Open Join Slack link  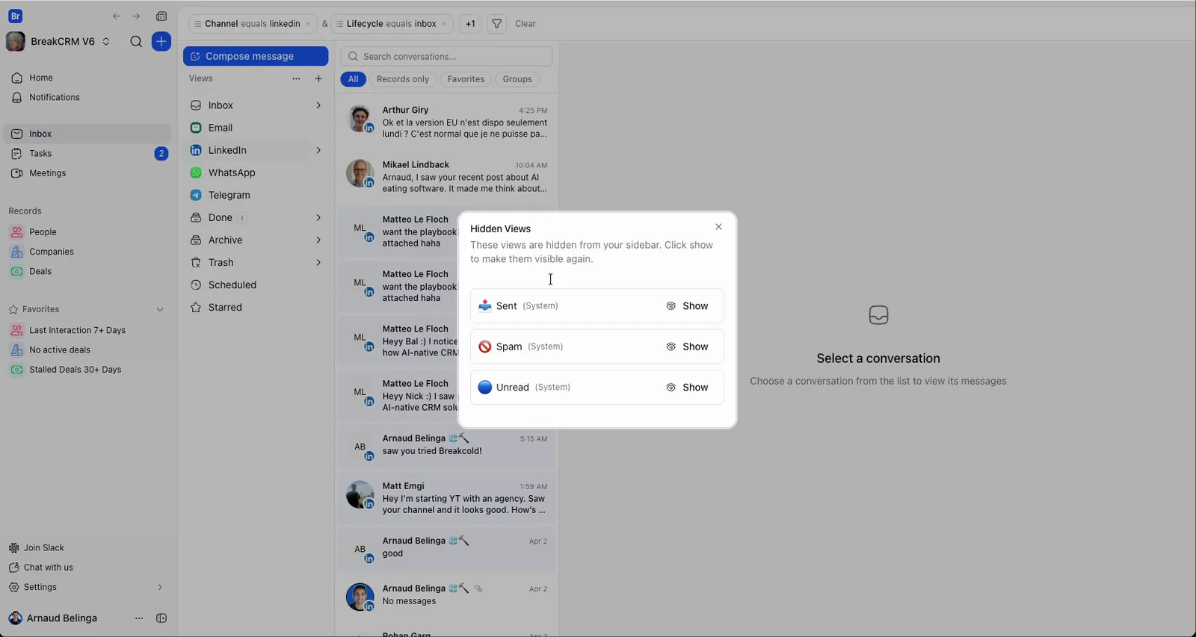click(x=44, y=547)
